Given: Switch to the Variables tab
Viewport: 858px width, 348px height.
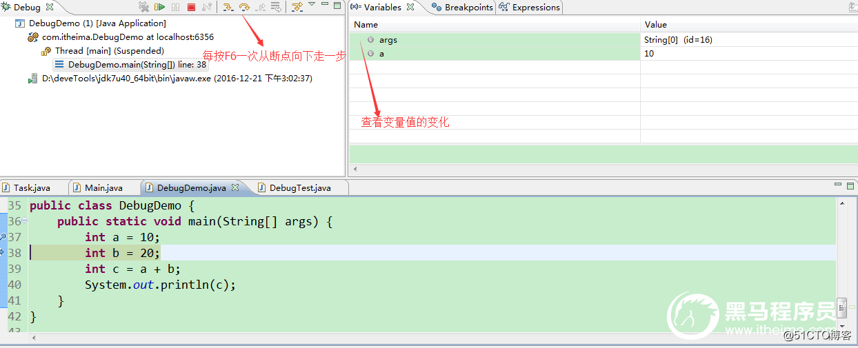Looking at the screenshot, I should pyautogui.click(x=383, y=7).
